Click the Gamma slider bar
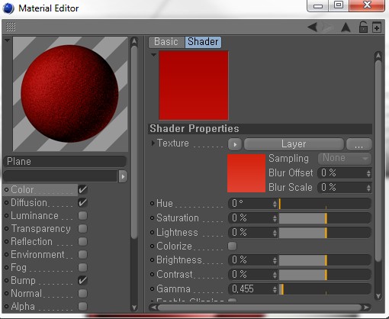This screenshot has height=319, width=389. coord(325,289)
